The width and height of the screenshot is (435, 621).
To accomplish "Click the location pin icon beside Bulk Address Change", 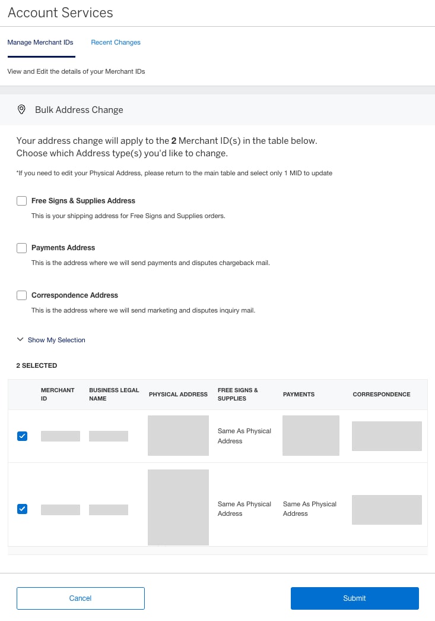I will (21, 109).
